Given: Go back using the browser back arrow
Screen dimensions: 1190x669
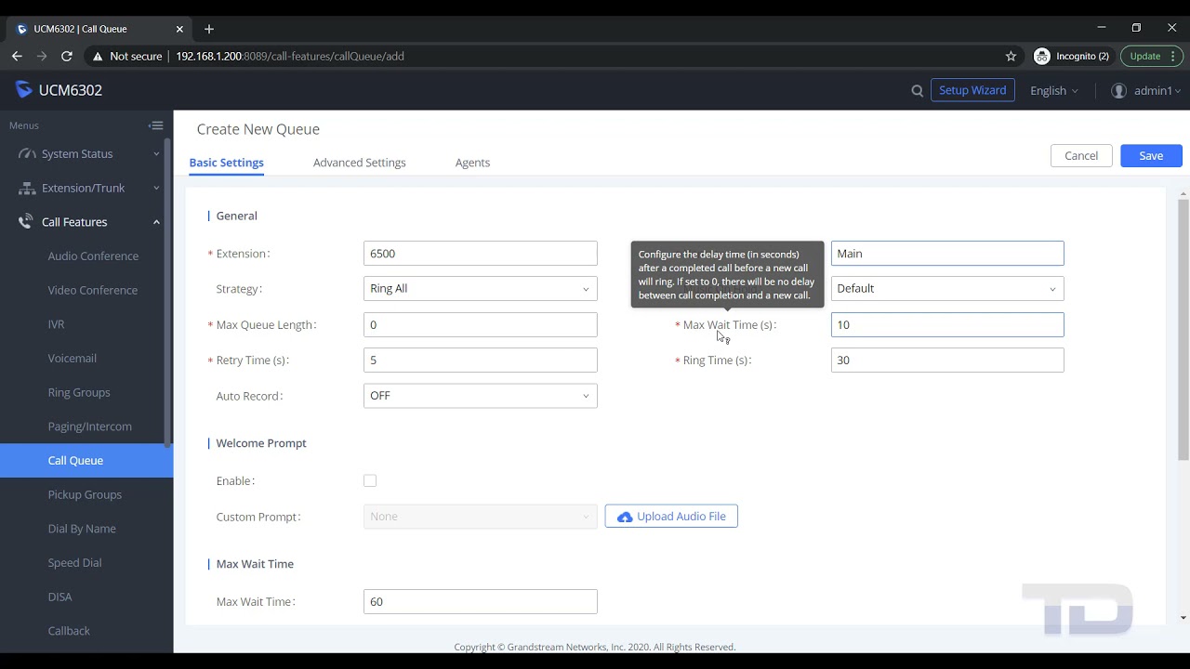Looking at the screenshot, I should click(17, 56).
